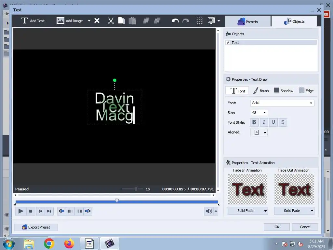Open the Font dropdown showing Arial
The width and height of the screenshot is (333, 250).
point(282,103)
